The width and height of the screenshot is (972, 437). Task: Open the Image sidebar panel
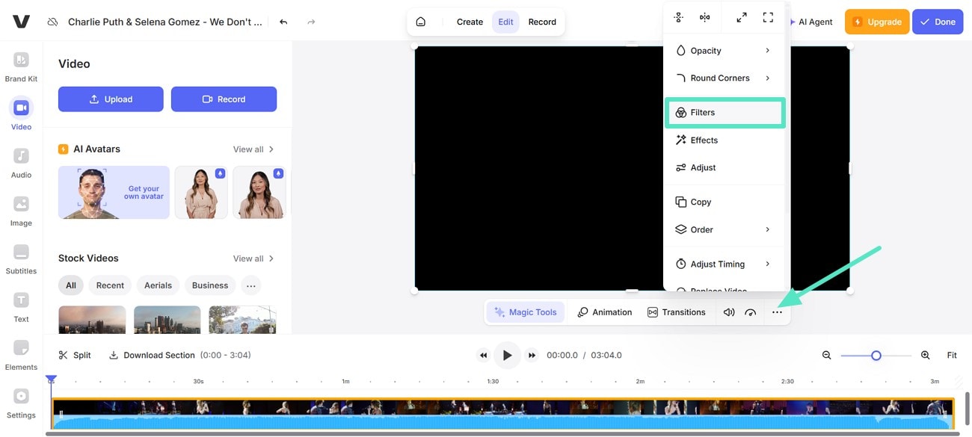(21, 211)
